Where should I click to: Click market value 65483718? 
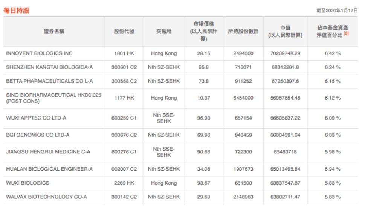285,151
